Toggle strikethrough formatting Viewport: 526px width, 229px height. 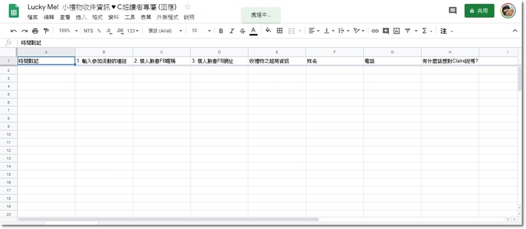(x=242, y=31)
